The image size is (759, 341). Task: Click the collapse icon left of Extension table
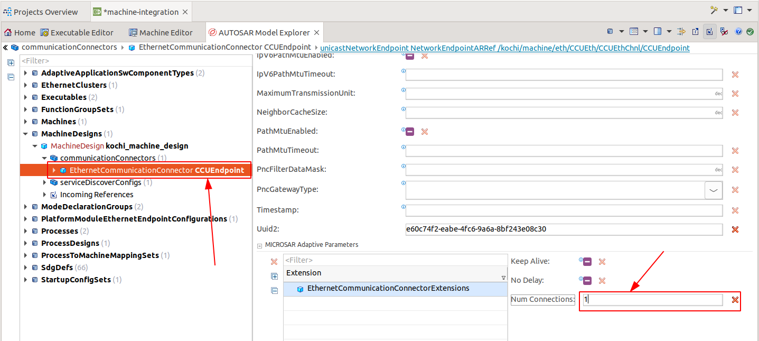pos(274,290)
